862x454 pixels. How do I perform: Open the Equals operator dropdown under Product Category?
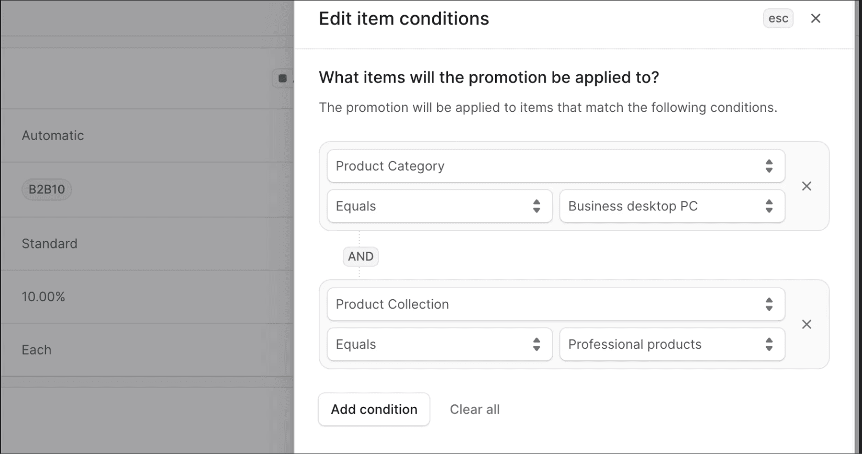[439, 206]
